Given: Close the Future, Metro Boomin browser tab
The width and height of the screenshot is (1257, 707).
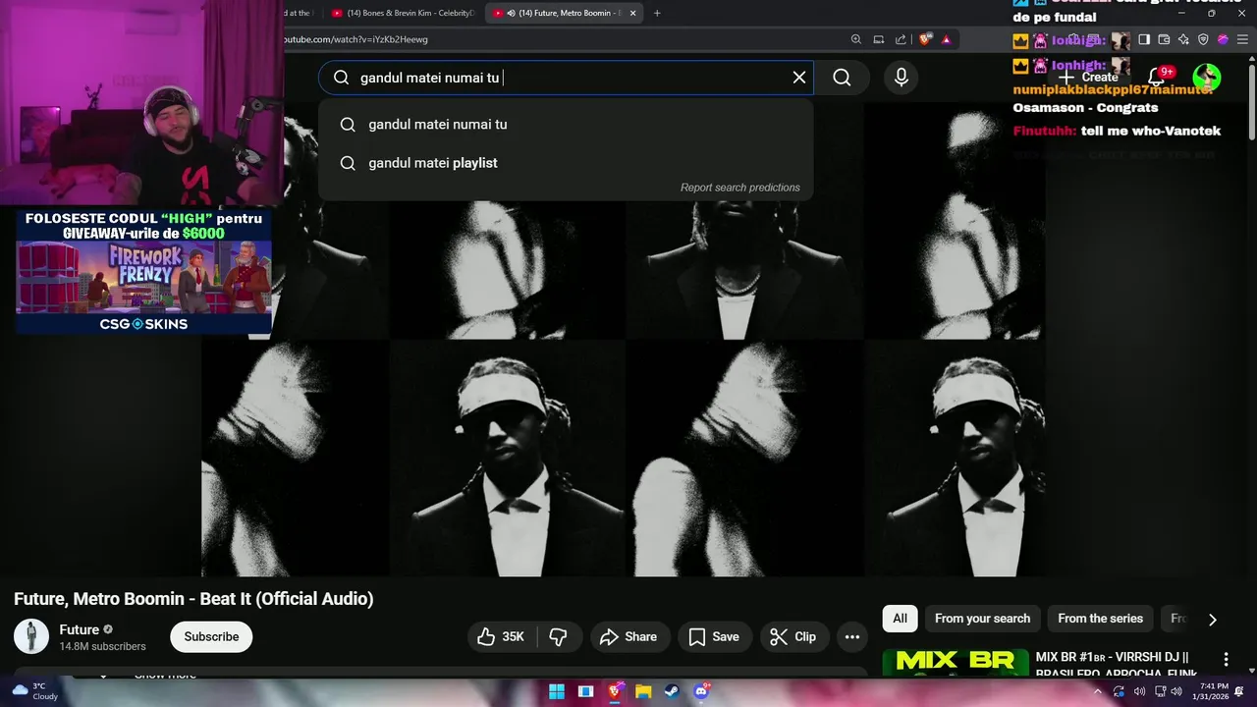Looking at the screenshot, I should (633, 13).
